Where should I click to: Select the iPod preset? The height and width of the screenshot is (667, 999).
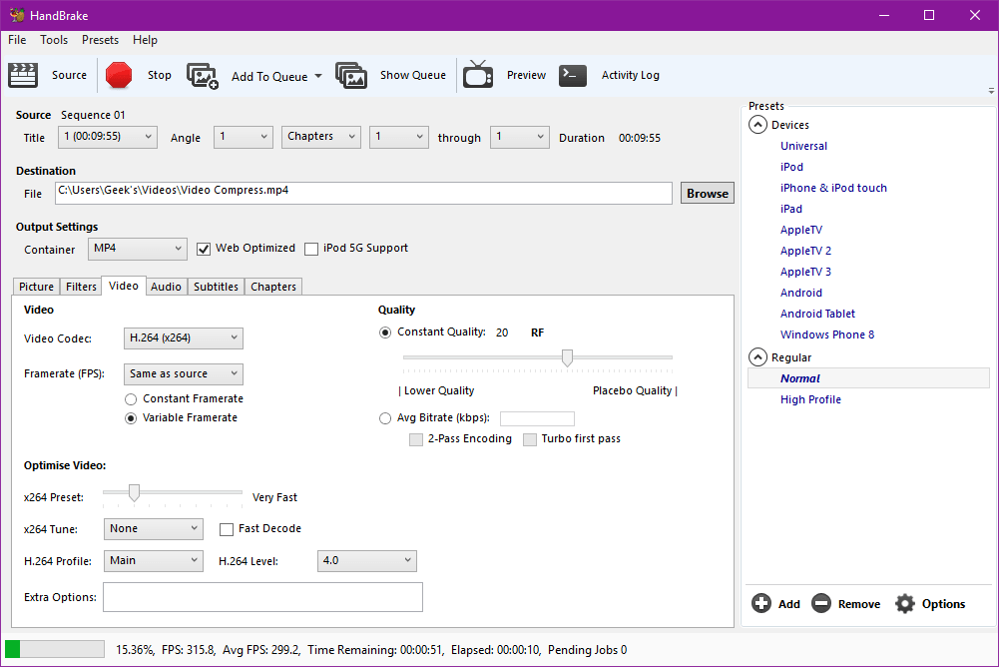point(791,167)
